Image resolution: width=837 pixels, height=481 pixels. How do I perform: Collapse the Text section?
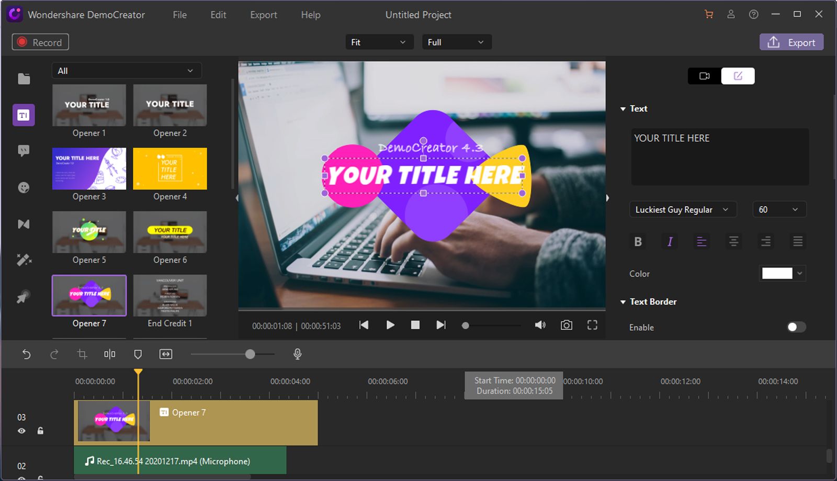coord(623,108)
